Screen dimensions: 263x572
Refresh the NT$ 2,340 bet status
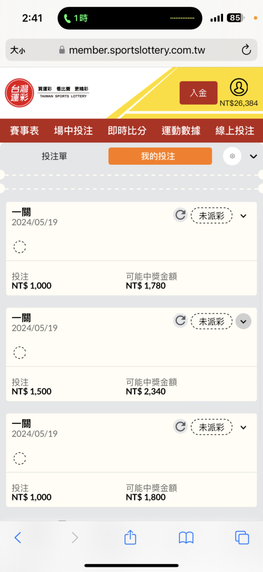pos(180,321)
